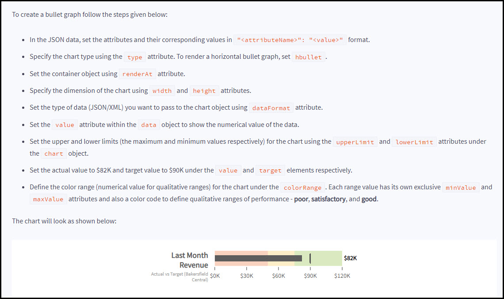Click the $120K axis label
The image size is (504, 299).
[342, 276]
